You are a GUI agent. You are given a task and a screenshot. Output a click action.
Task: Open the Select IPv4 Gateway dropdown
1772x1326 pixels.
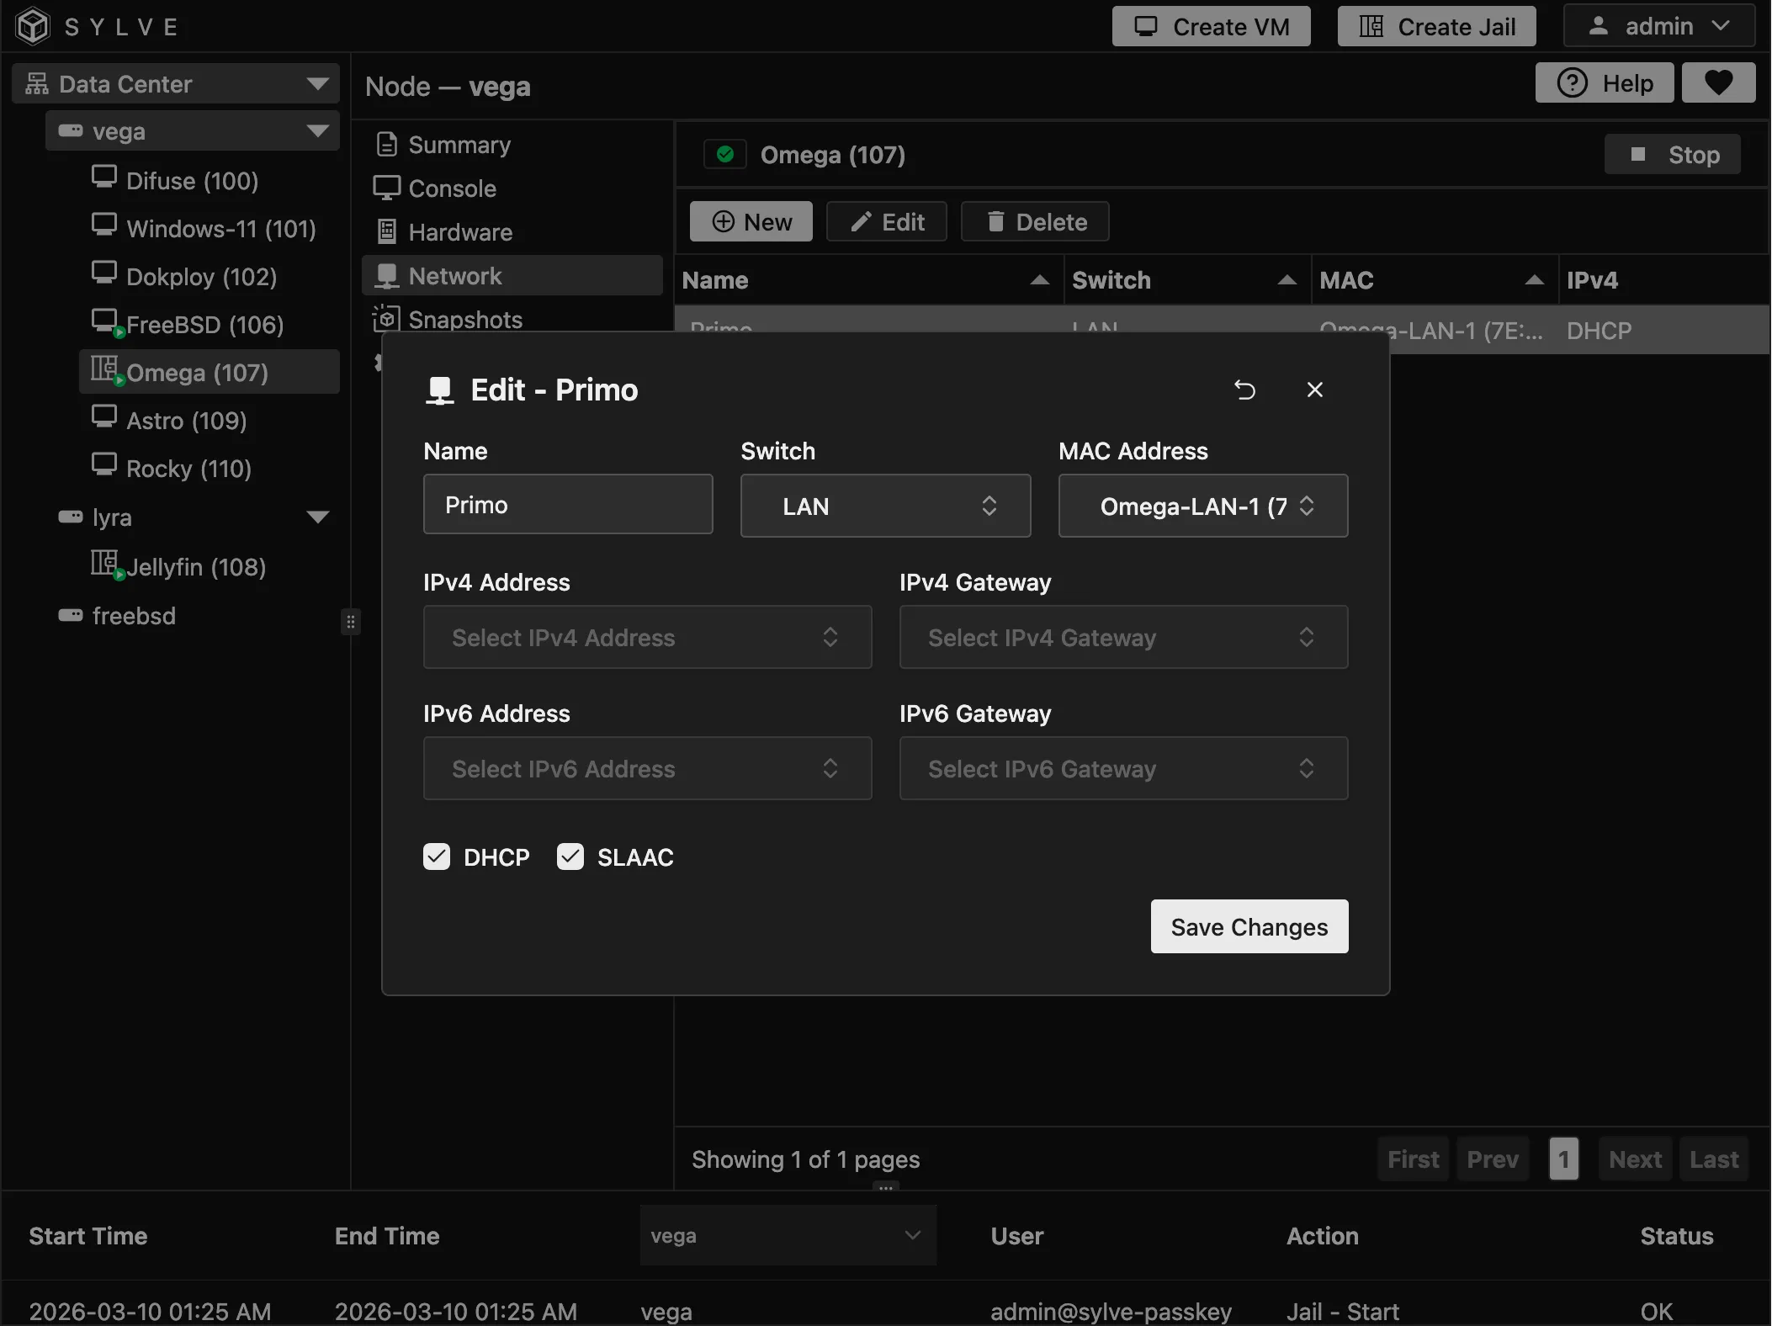coord(1122,637)
